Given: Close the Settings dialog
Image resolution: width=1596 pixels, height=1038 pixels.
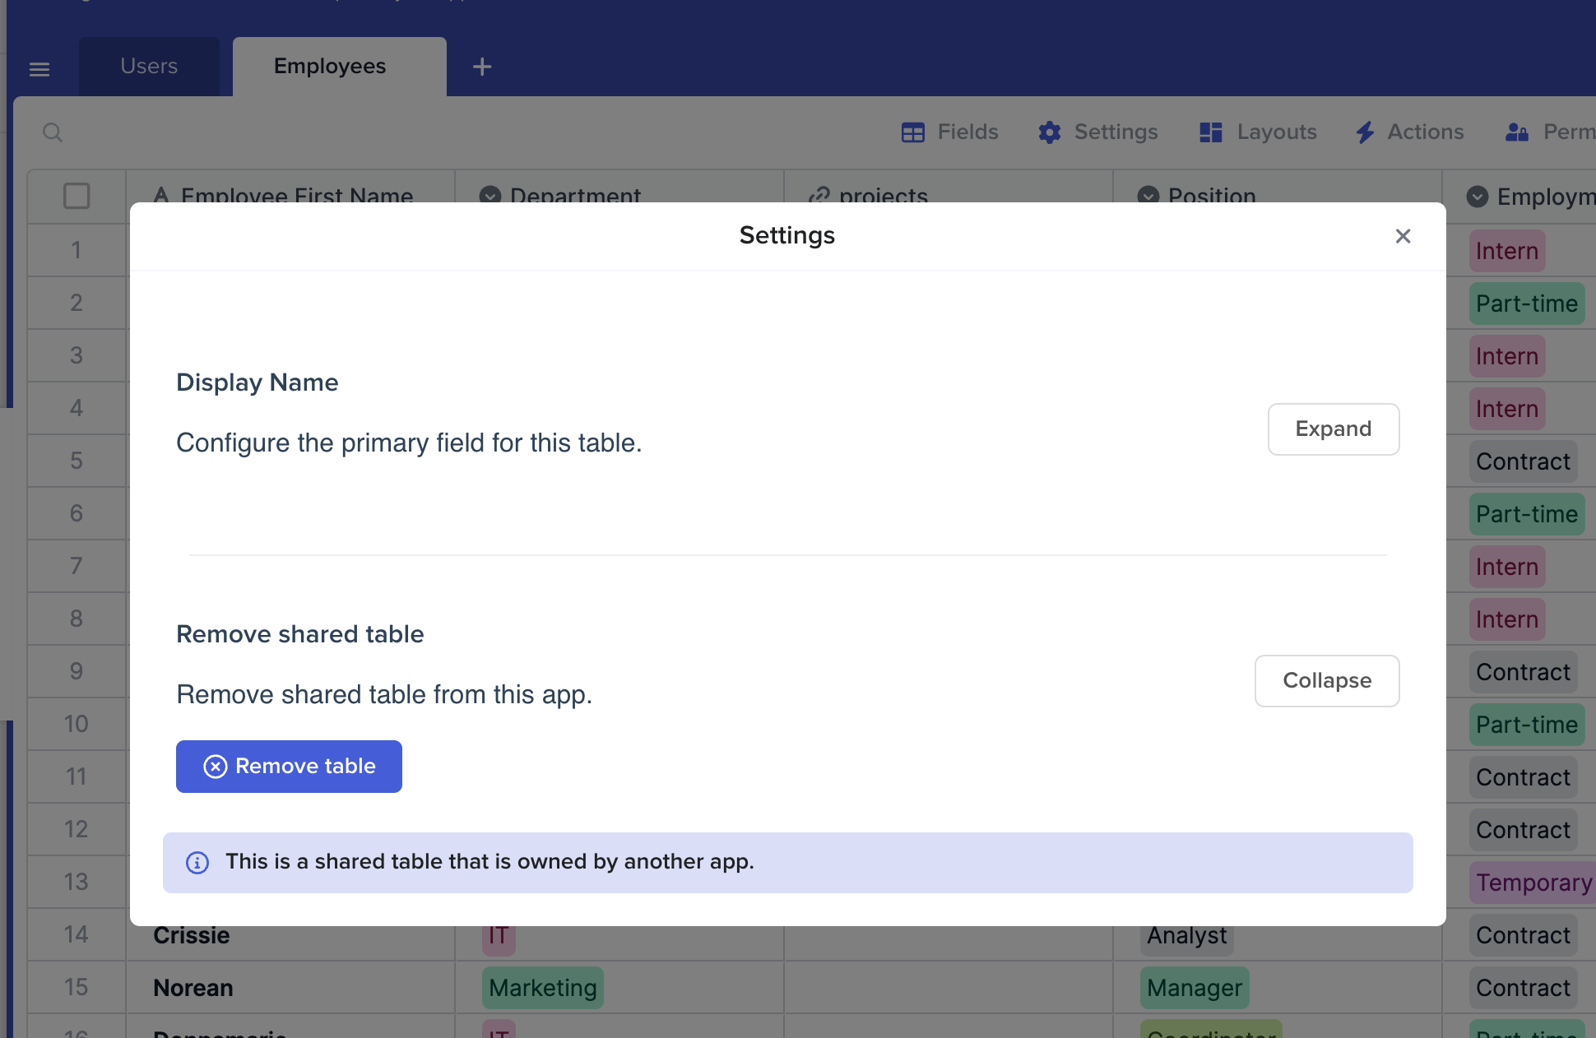Looking at the screenshot, I should [1403, 236].
